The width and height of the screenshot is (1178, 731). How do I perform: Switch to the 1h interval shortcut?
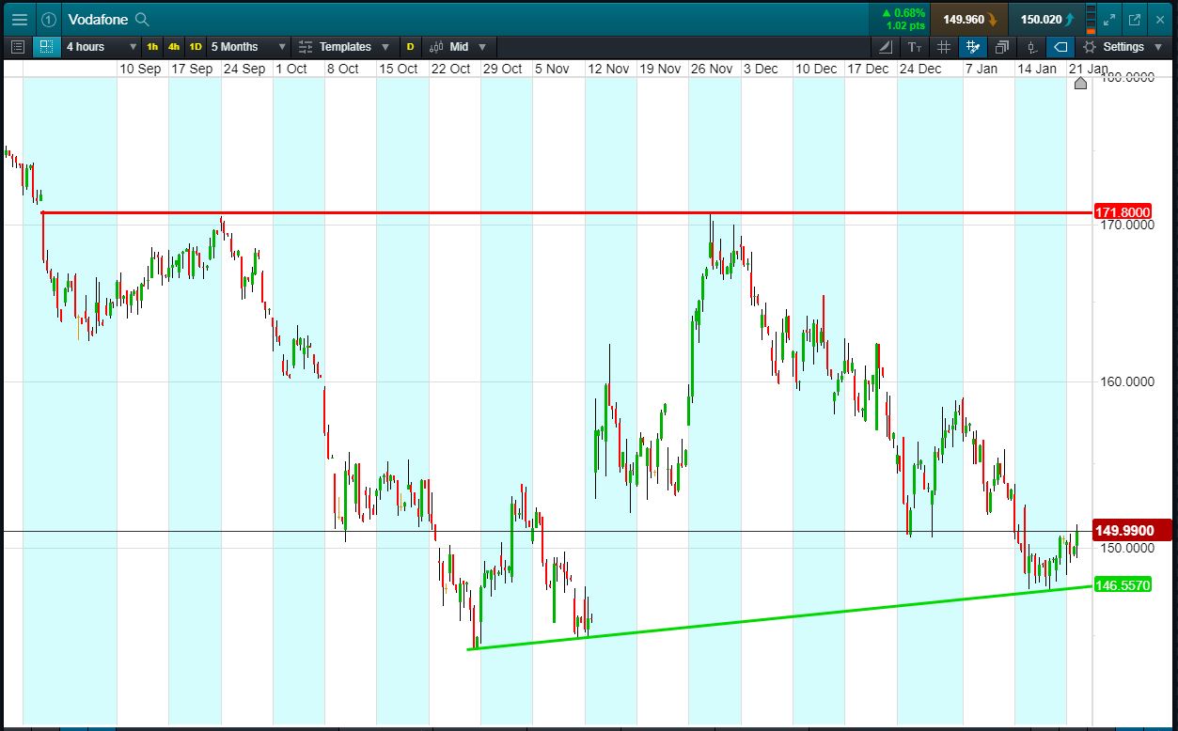pyautogui.click(x=152, y=46)
